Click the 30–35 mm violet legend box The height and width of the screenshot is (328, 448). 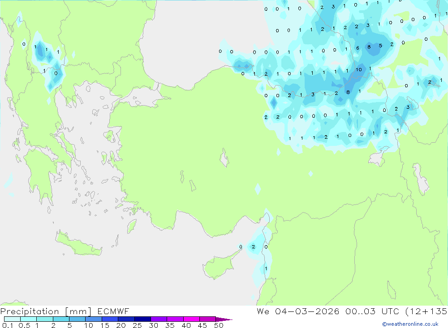click(159, 319)
